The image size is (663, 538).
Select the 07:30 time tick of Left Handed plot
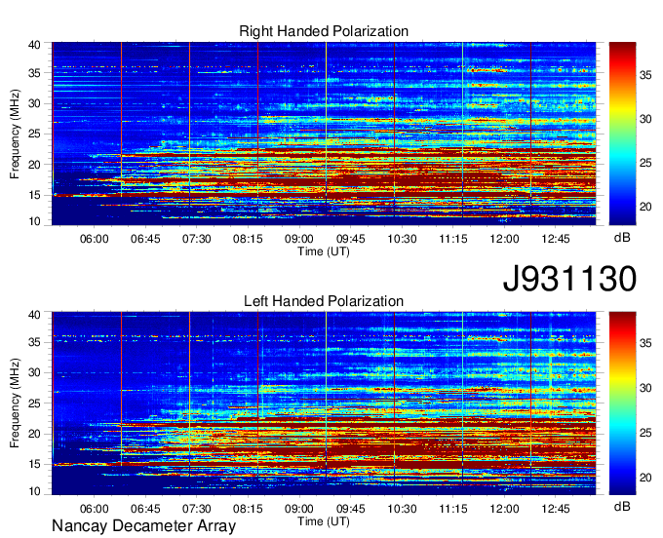pyautogui.click(x=197, y=509)
